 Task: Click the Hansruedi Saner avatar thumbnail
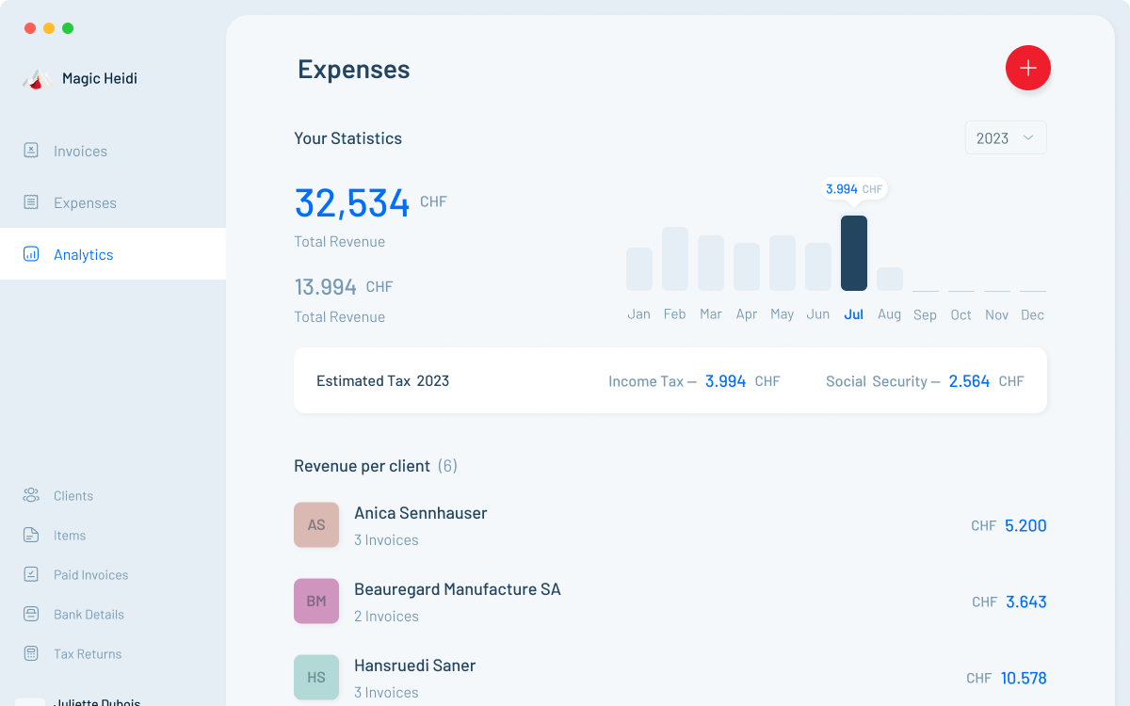(x=316, y=677)
